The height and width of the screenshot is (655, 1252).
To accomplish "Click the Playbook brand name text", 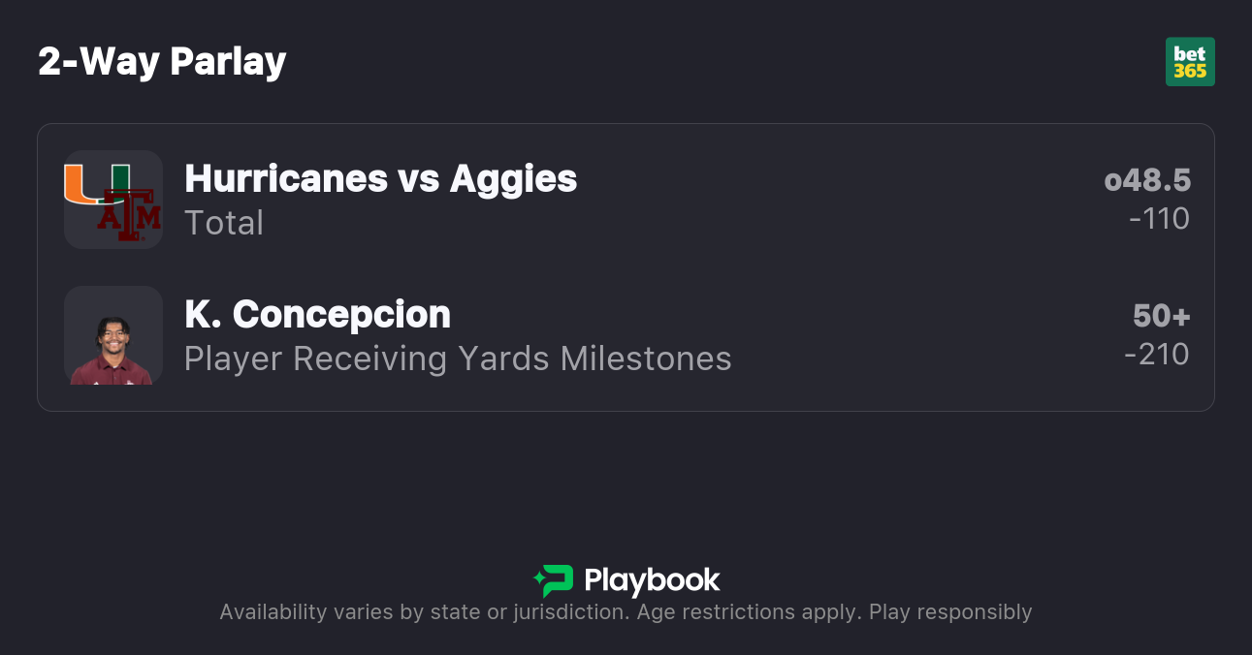I will tap(652, 580).
